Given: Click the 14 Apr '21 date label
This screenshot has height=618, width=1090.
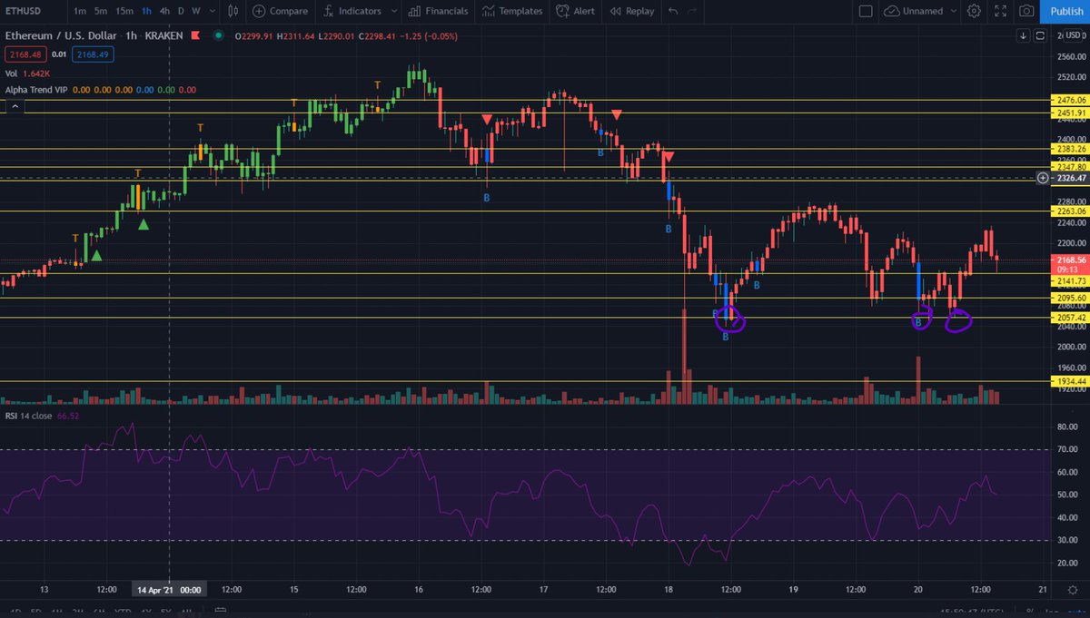Looking at the screenshot, I should click(x=169, y=589).
